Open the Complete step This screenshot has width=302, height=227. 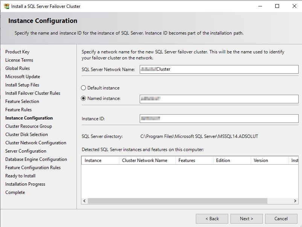[15, 192]
